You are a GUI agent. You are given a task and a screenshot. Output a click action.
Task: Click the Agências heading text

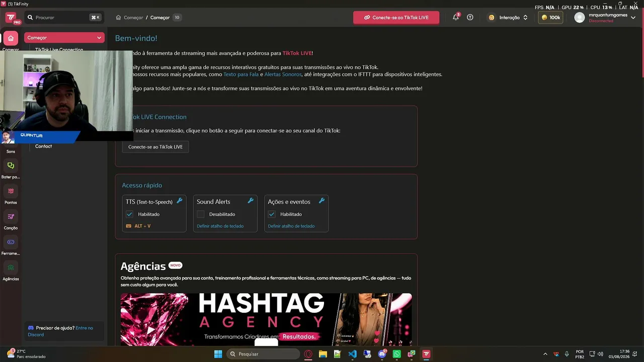[143, 266]
